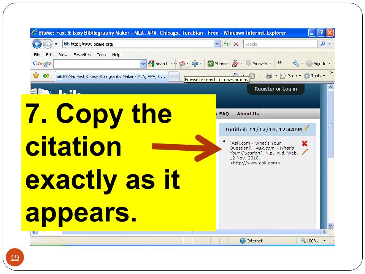Viewport: 365px width, 274px height.
Task: Expand the Google Toolbar search field dropdown
Action: tap(143, 64)
